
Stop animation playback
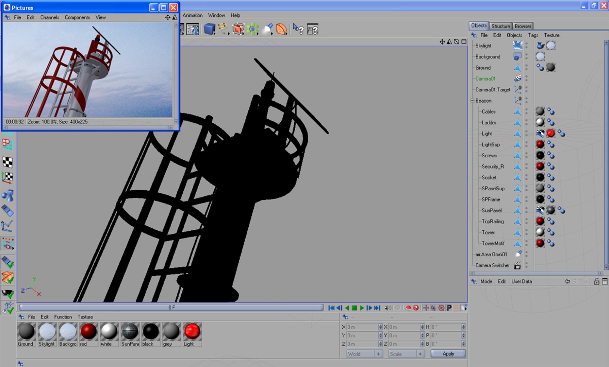[354, 308]
